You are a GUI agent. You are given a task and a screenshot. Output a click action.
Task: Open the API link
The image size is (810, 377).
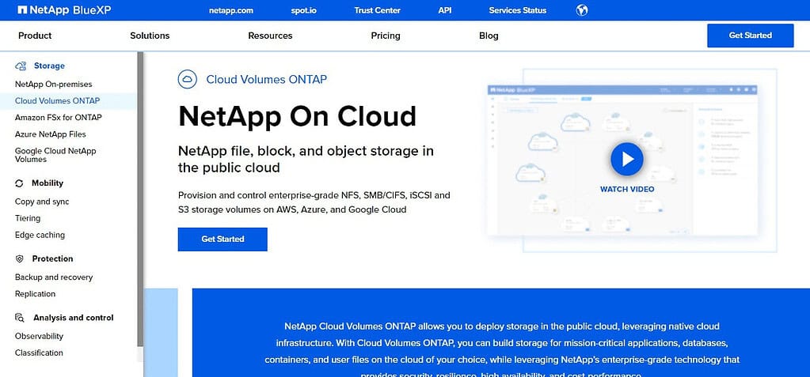tap(445, 10)
